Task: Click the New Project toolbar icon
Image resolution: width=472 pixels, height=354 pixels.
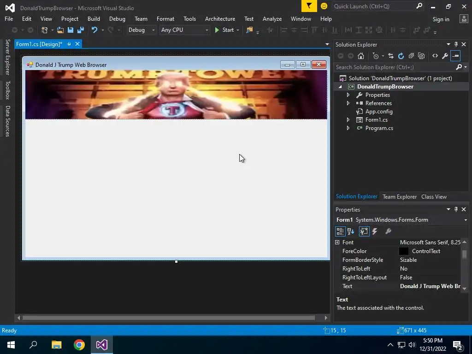Action: [x=45, y=30]
